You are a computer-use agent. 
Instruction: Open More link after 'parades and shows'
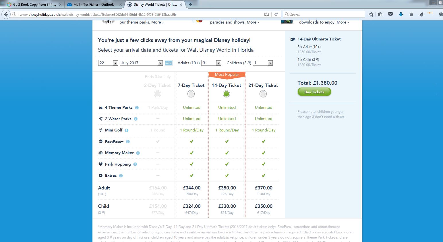(x=253, y=22)
